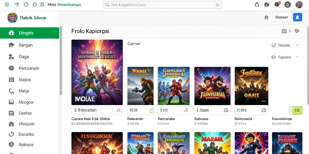This screenshot has width=309, height=154.
Task: Open the camera icon with red badge
Action: (267, 5)
